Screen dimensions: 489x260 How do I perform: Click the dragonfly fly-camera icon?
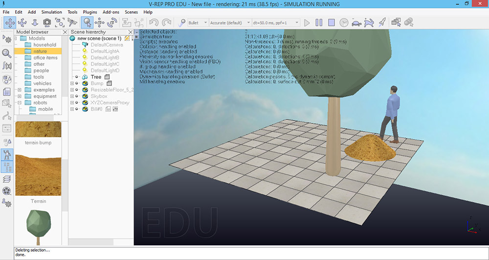click(72, 22)
